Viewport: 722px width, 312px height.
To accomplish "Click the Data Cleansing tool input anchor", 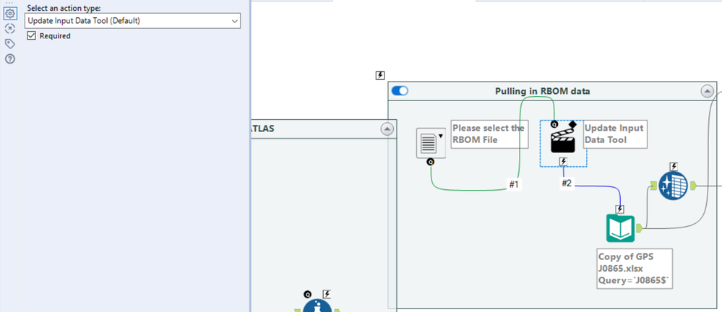I will click(x=653, y=186).
